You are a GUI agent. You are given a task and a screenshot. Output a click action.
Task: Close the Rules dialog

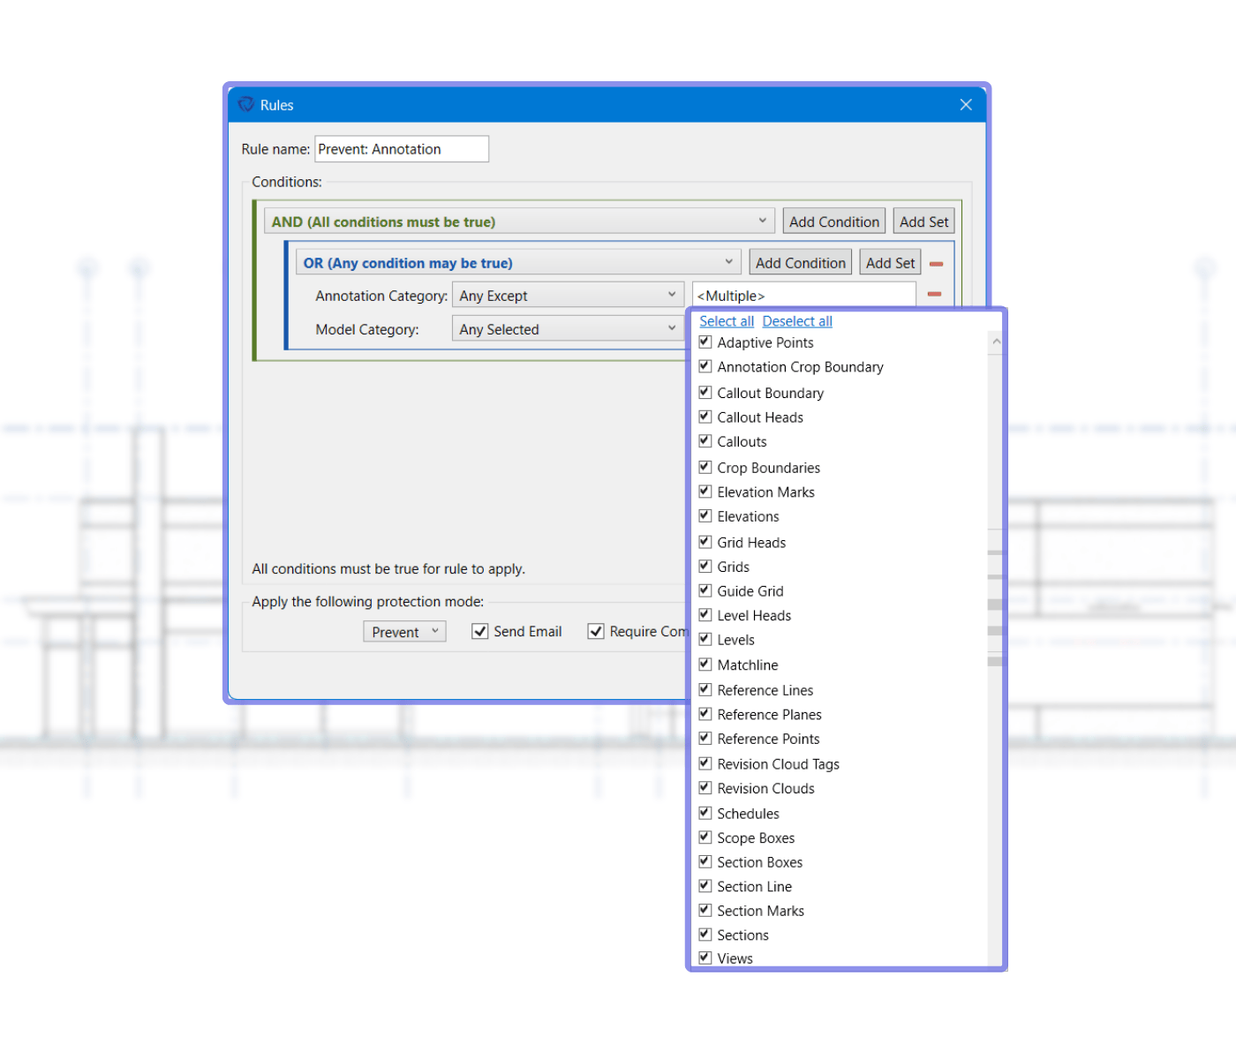[x=966, y=105]
